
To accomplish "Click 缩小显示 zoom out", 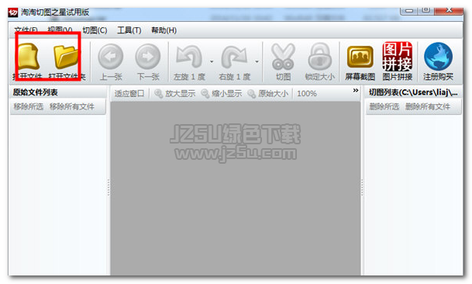I will 222,93.
